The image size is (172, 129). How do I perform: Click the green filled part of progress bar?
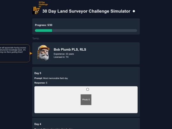coord(43,31)
